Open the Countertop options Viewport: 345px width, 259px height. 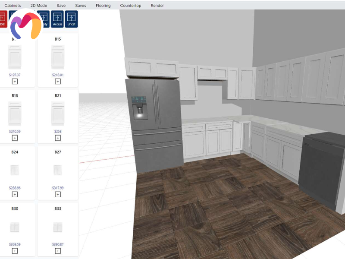[131, 6]
